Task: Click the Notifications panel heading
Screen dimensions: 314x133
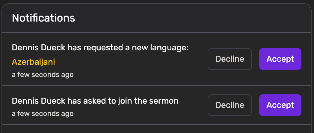Action: tap(43, 18)
